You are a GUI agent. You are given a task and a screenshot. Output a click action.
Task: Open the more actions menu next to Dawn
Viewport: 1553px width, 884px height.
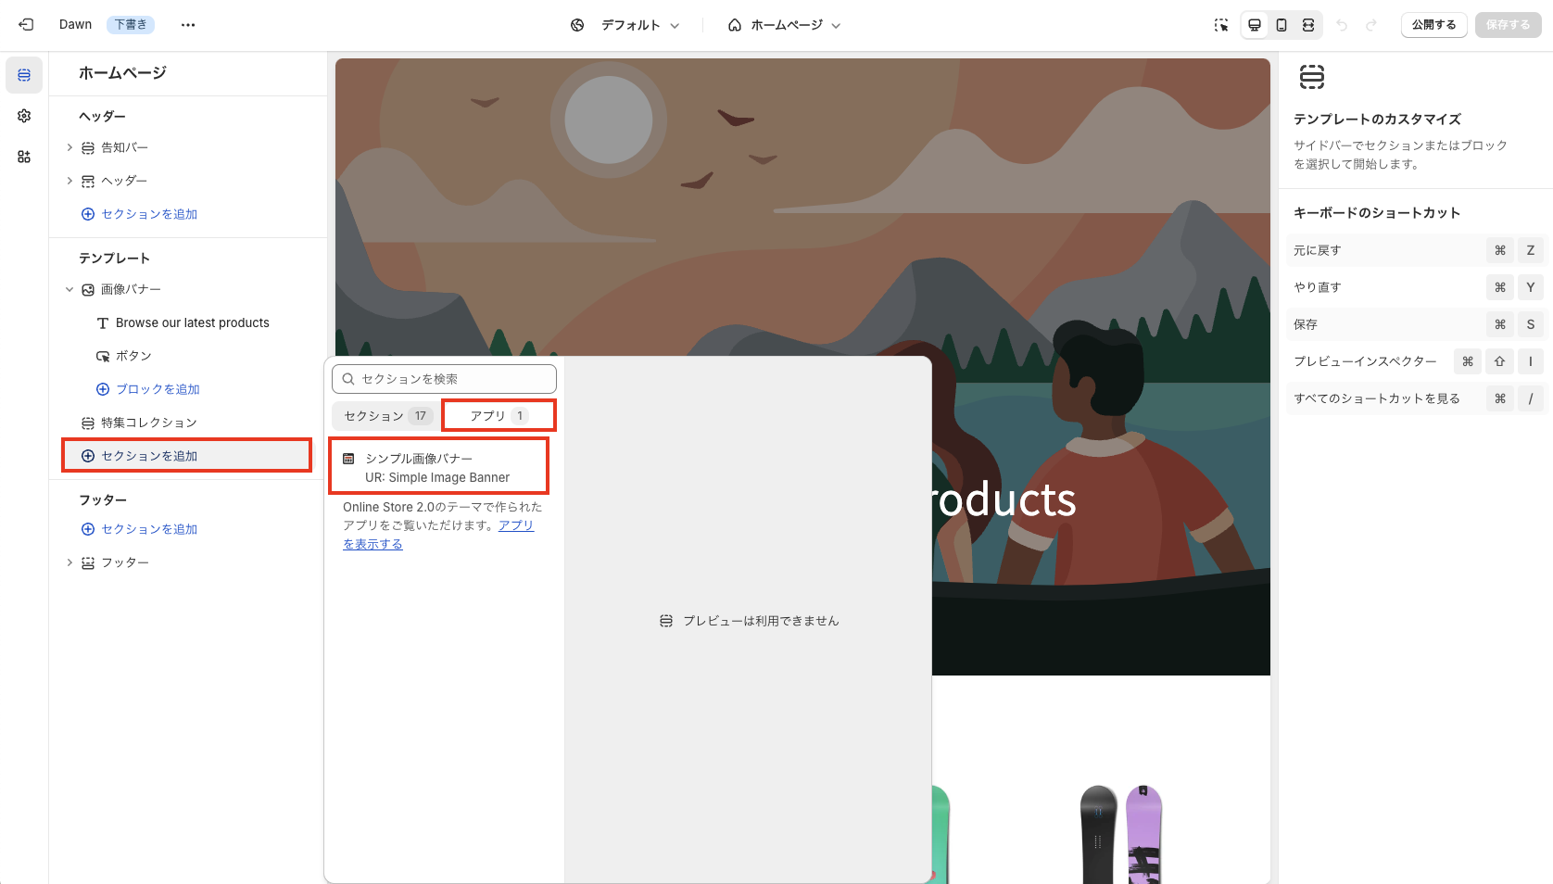188,24
